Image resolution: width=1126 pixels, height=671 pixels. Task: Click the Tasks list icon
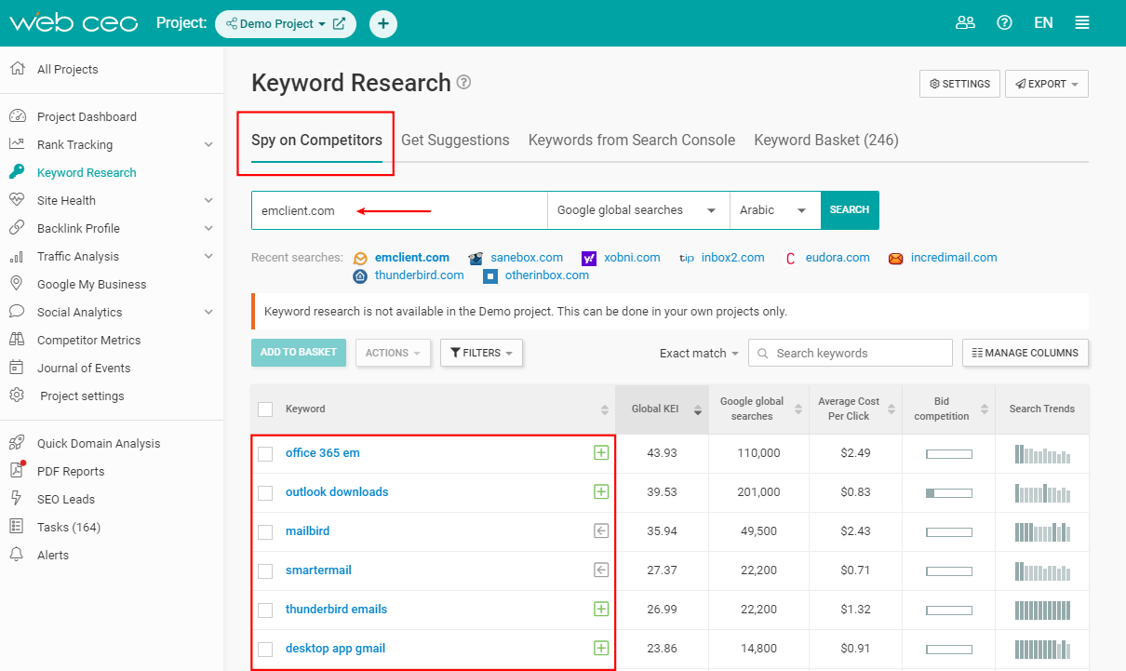click(17, 527)
